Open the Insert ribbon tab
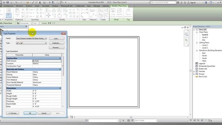Viewport: 222px width, 125px height. pos(37,6)
